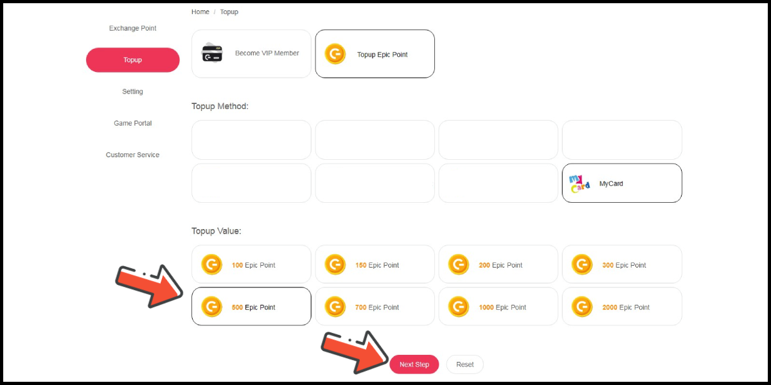Select MyCard as topup method
The height and width of the screenshot is (385, 771).
pyautogui.click(x=621, y=184)
